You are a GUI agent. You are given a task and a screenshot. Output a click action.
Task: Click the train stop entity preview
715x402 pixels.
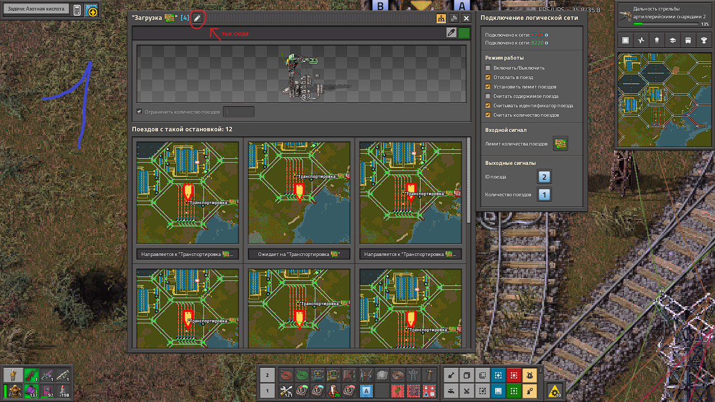point(301,74)
